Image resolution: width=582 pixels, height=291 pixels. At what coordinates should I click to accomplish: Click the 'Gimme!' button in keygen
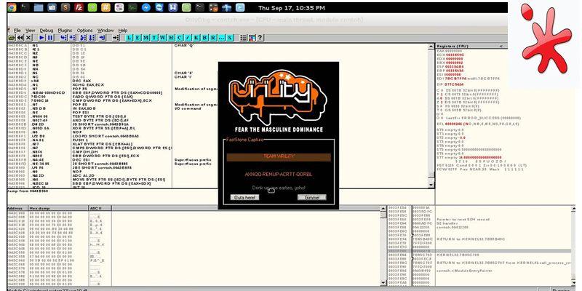pyautogui.click(x=312, y=197)
